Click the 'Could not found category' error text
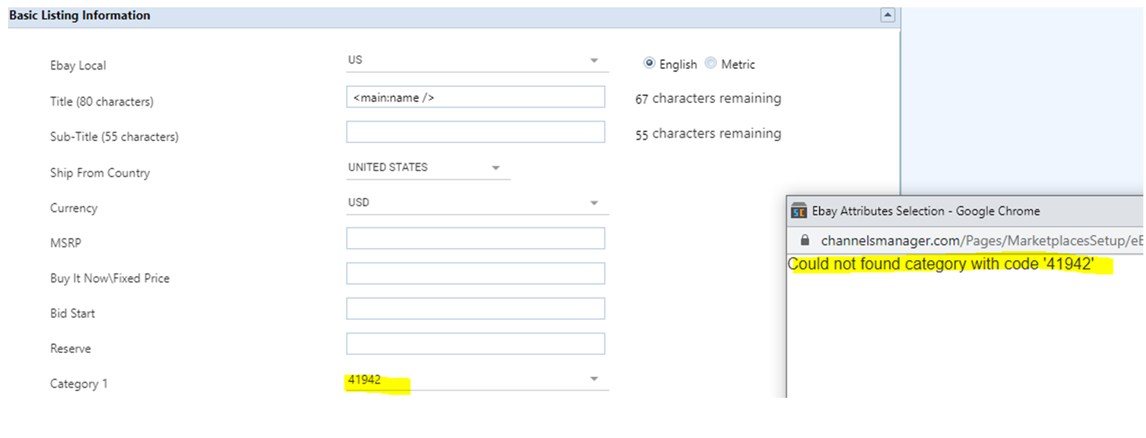The width and height of the screenshot is (1146, 438). point(941,264)
